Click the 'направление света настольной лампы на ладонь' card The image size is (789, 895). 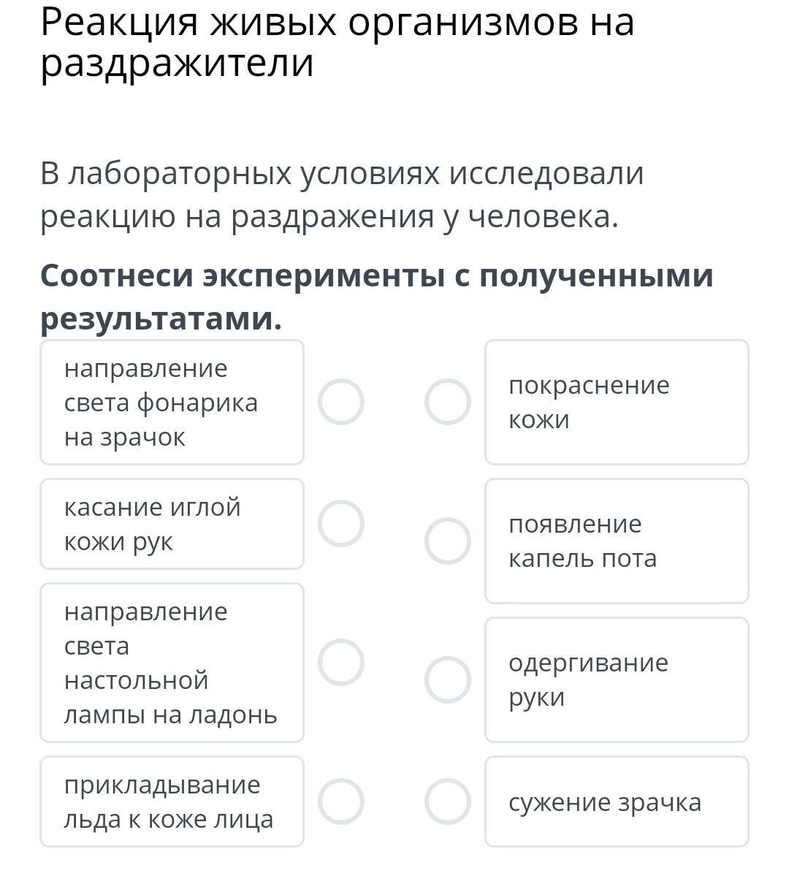point(172,663)
